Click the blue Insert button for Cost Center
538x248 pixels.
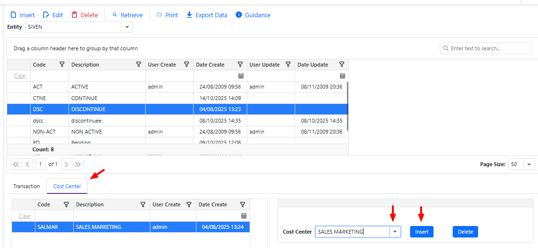tap(422, 232)
